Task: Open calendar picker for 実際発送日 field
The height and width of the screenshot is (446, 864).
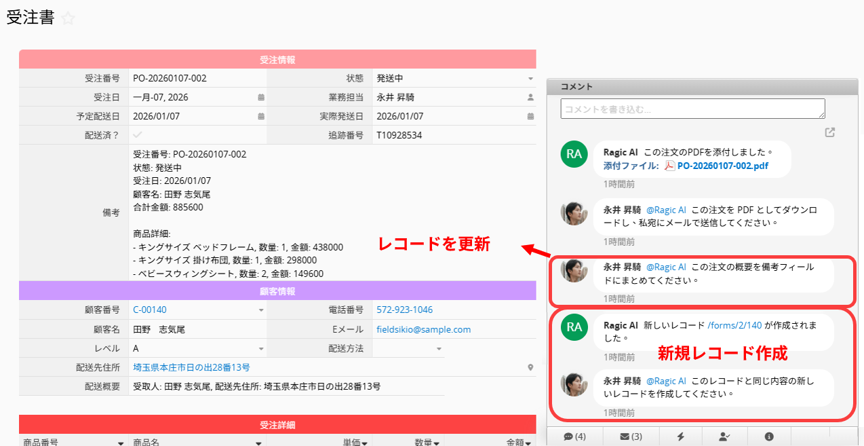Action: click(530, 117)
